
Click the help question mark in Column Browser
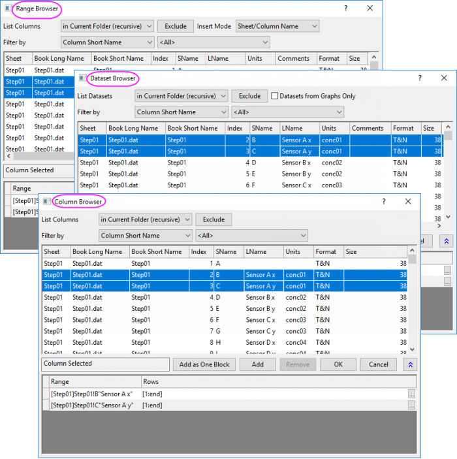click(384, 201)
